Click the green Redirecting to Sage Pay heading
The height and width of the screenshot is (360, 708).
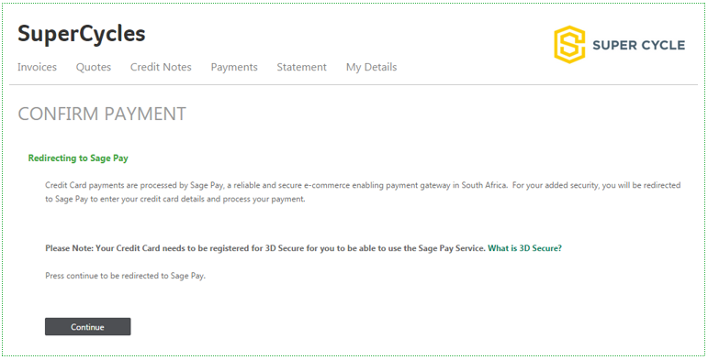78,158
